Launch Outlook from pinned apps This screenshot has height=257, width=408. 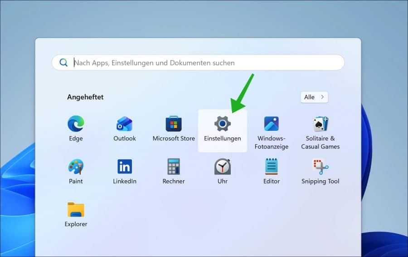(124, 124)
